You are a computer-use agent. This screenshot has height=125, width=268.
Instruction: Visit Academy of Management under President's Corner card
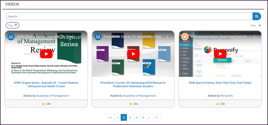tap(140, 96)
